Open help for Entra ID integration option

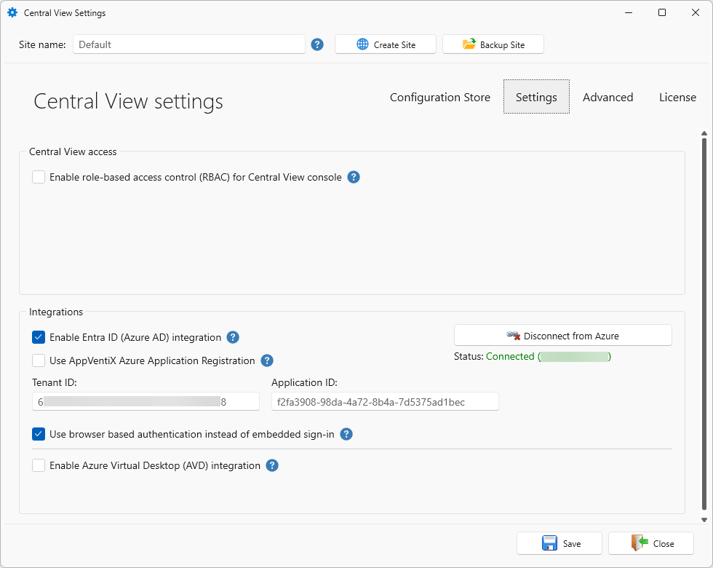point(233,337)
